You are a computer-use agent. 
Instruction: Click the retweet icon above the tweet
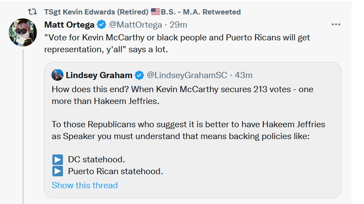[32, 12]
